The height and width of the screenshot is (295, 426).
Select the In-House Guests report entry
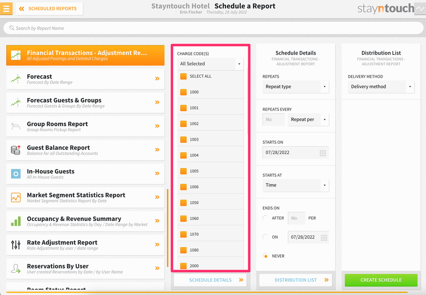pos(85,174)
